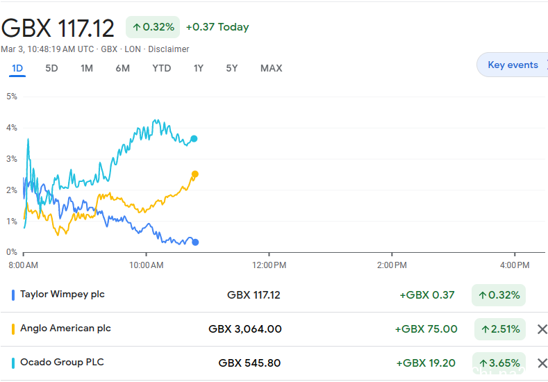Open Ocado Group PLC row

tap(274, 363)
